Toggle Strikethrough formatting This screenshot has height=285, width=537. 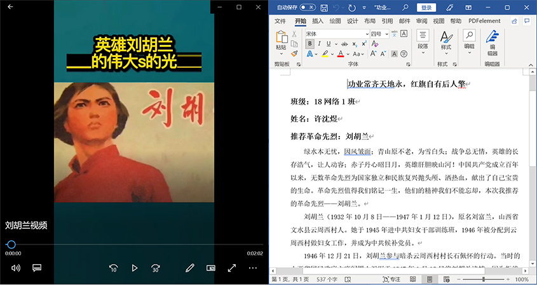[344, 44]
